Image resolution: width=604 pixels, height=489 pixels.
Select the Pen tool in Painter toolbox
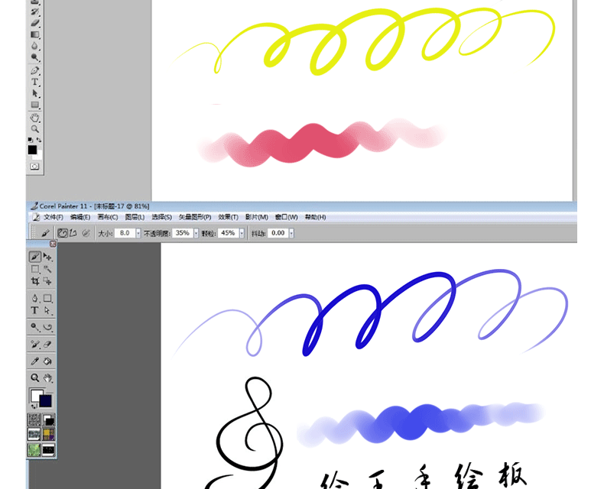34,298
